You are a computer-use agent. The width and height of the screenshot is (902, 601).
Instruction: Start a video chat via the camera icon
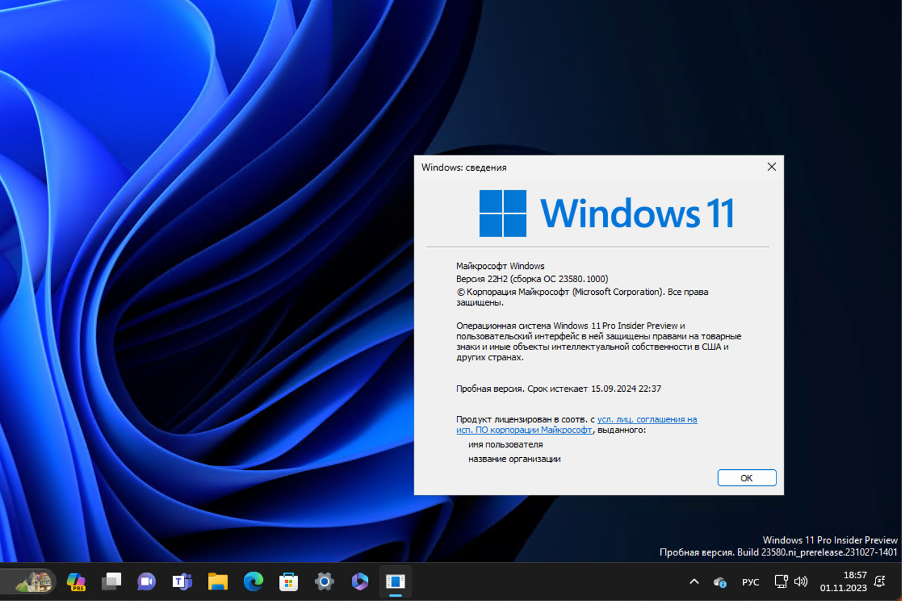pos(146,582)
